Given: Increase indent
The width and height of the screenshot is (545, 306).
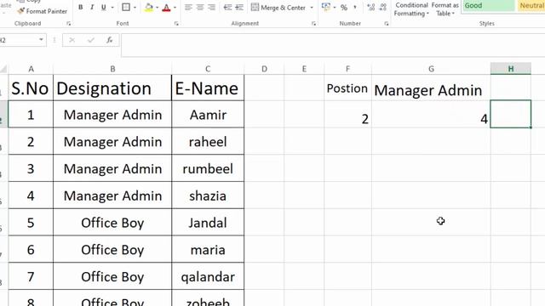Looking at the screenshot, I should (x=239, y=8).
